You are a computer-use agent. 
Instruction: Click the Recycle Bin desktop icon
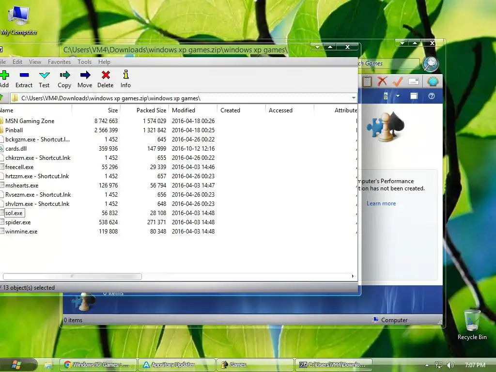point(472,325)
